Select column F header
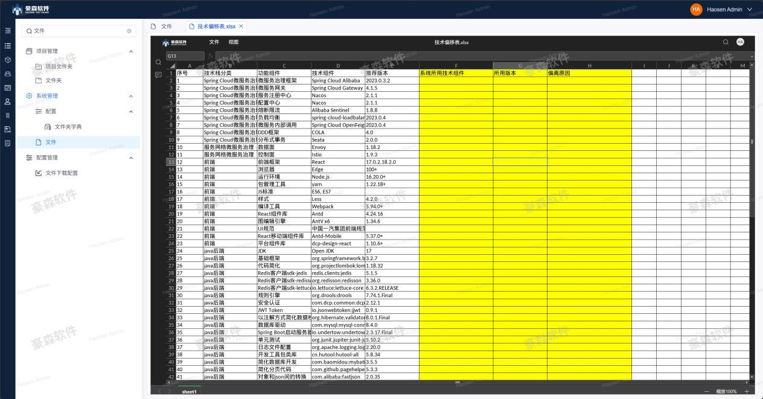The height and width of the screenshot is (399, 763). pos(456,66)
